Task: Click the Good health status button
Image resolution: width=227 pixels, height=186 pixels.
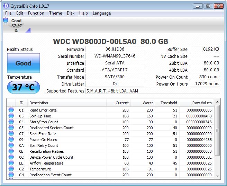Action: coord(24,63)
